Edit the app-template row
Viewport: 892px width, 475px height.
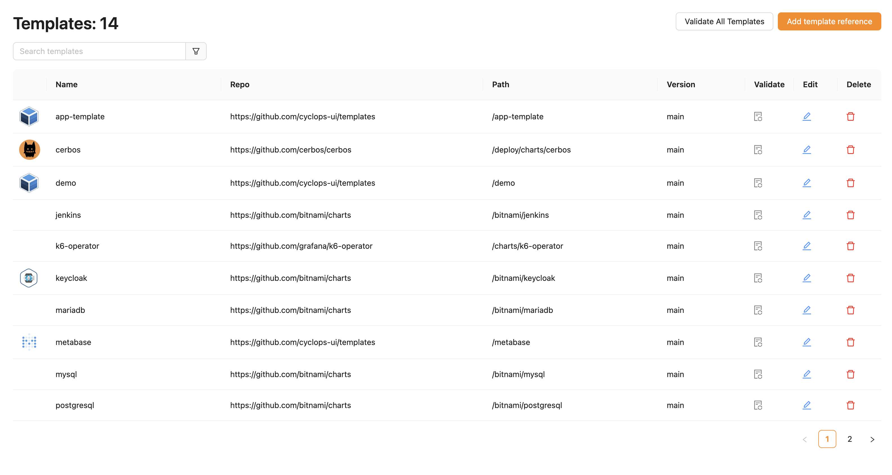pos(807,116)
